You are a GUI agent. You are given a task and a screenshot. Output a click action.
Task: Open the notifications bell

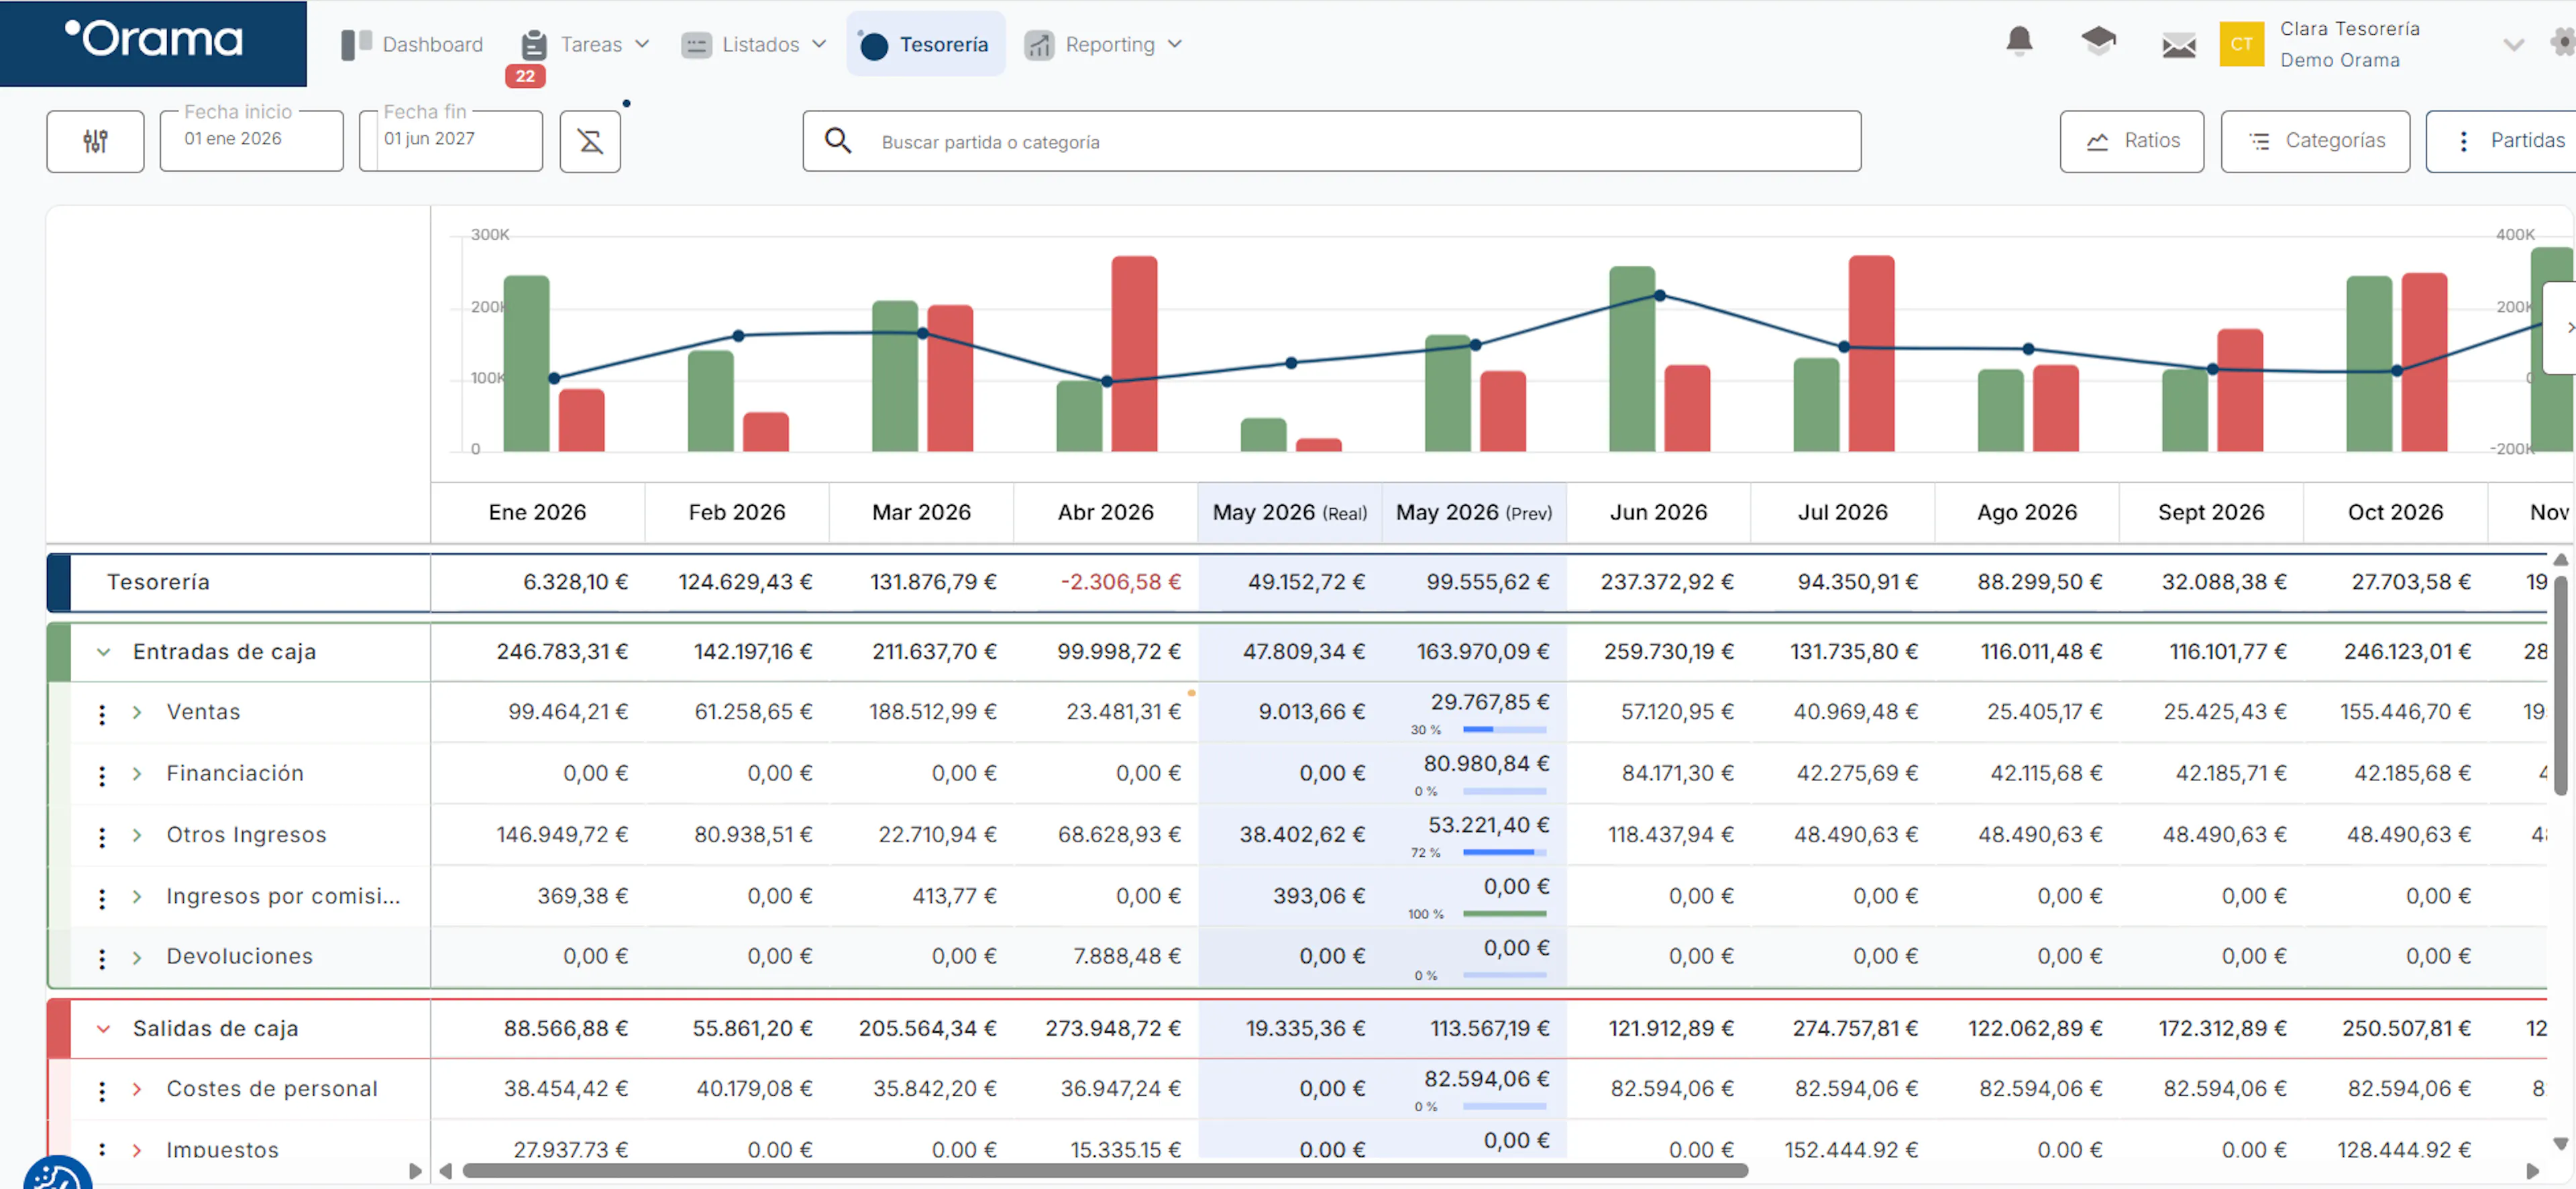[x=2019, y=42]
